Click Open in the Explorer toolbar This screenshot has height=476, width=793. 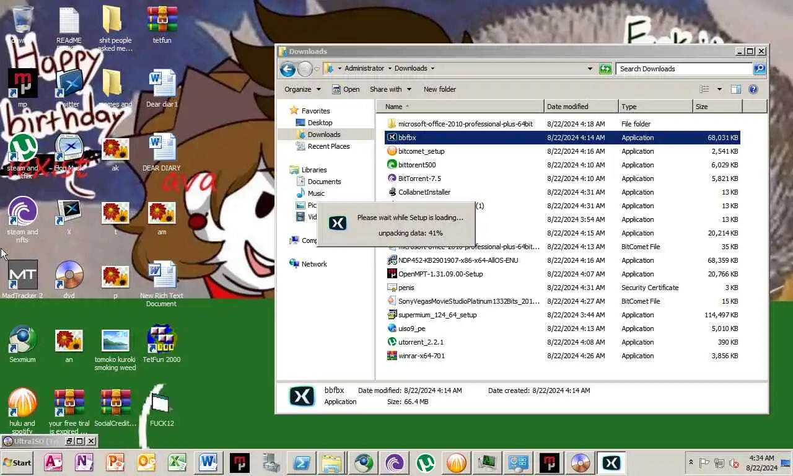pyautogui.click(x=346, y=89)
